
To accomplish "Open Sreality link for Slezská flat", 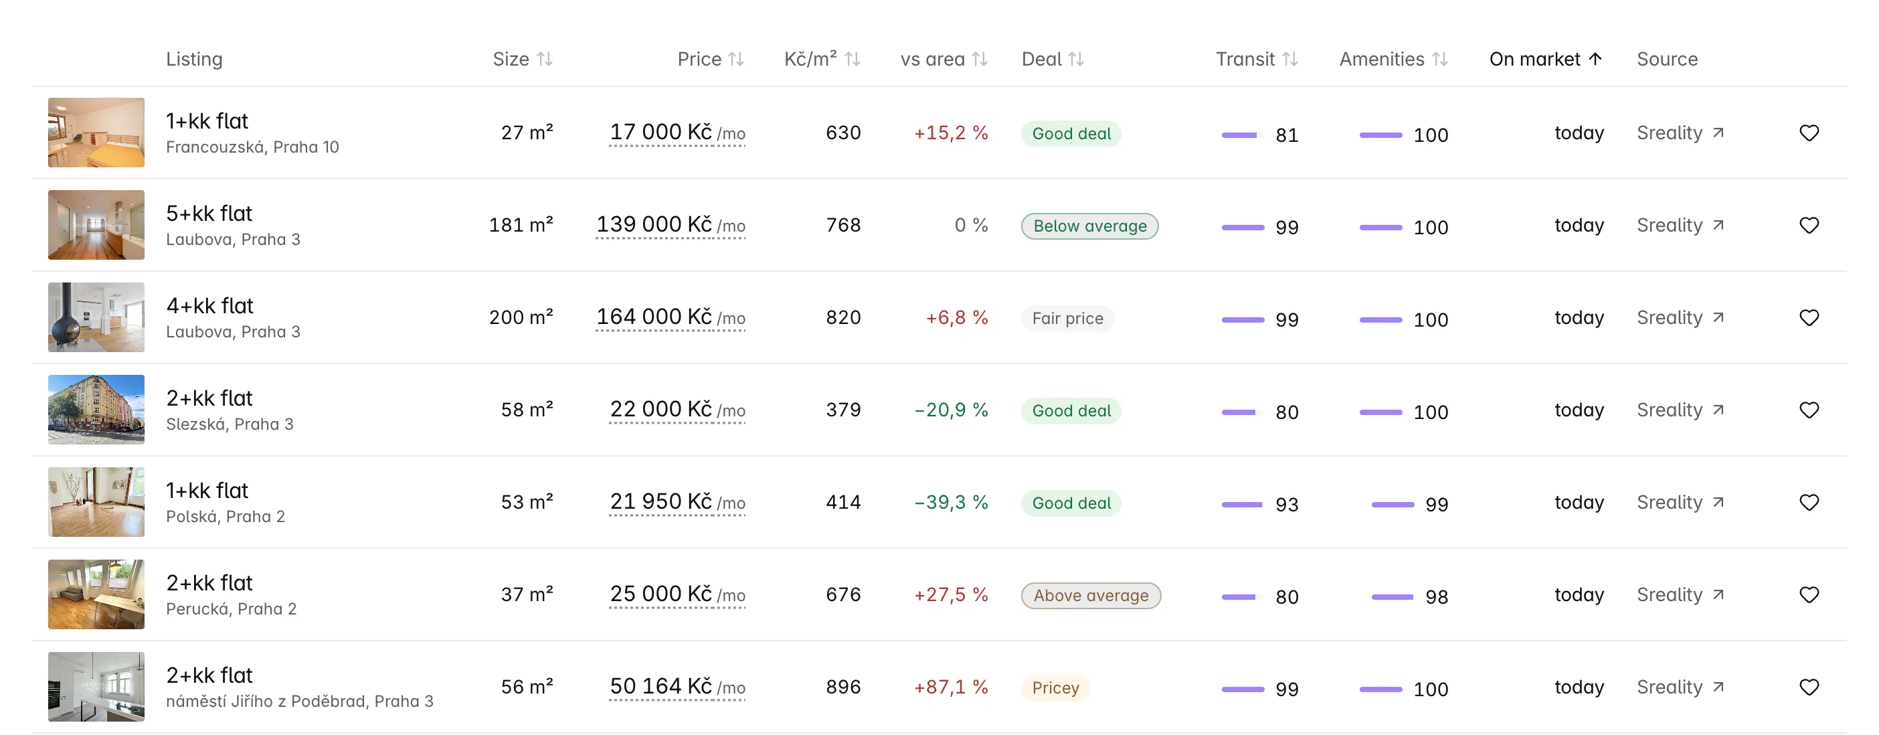I will [1680, 410].
